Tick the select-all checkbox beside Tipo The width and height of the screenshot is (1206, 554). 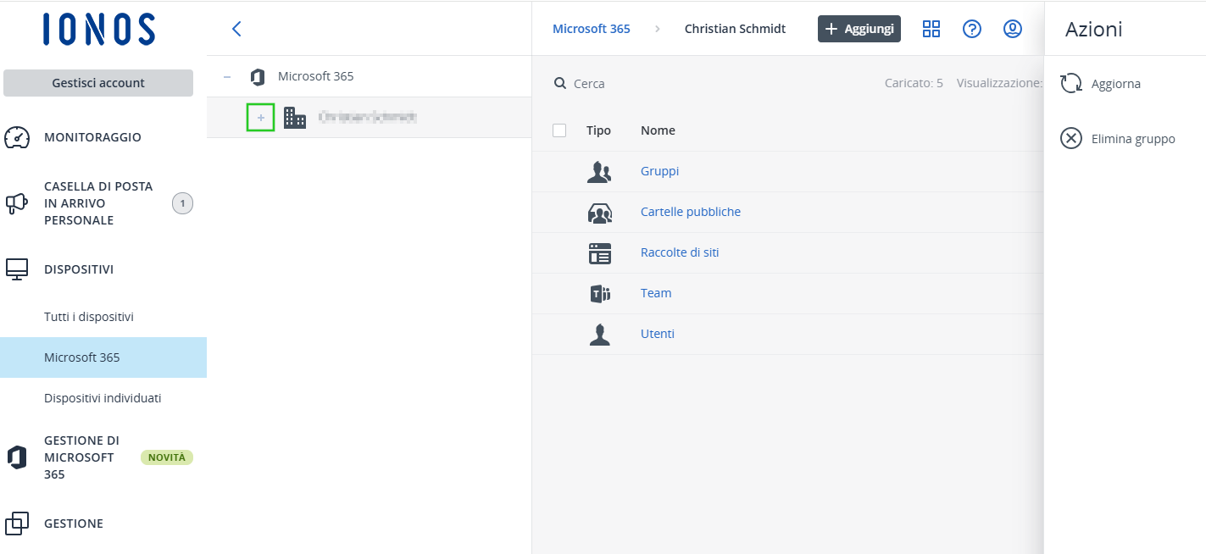click(559, 130)
